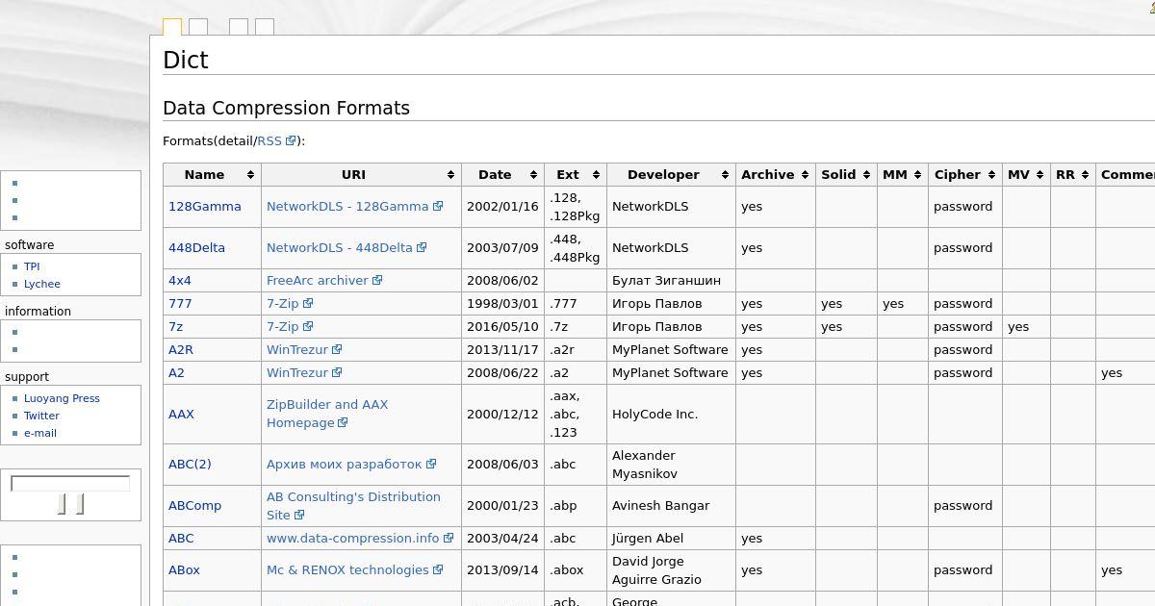Viewport: 1155px width, 606px height.
Task: Open the 7-Zip link in the 7z row
Action: point(283,326)
